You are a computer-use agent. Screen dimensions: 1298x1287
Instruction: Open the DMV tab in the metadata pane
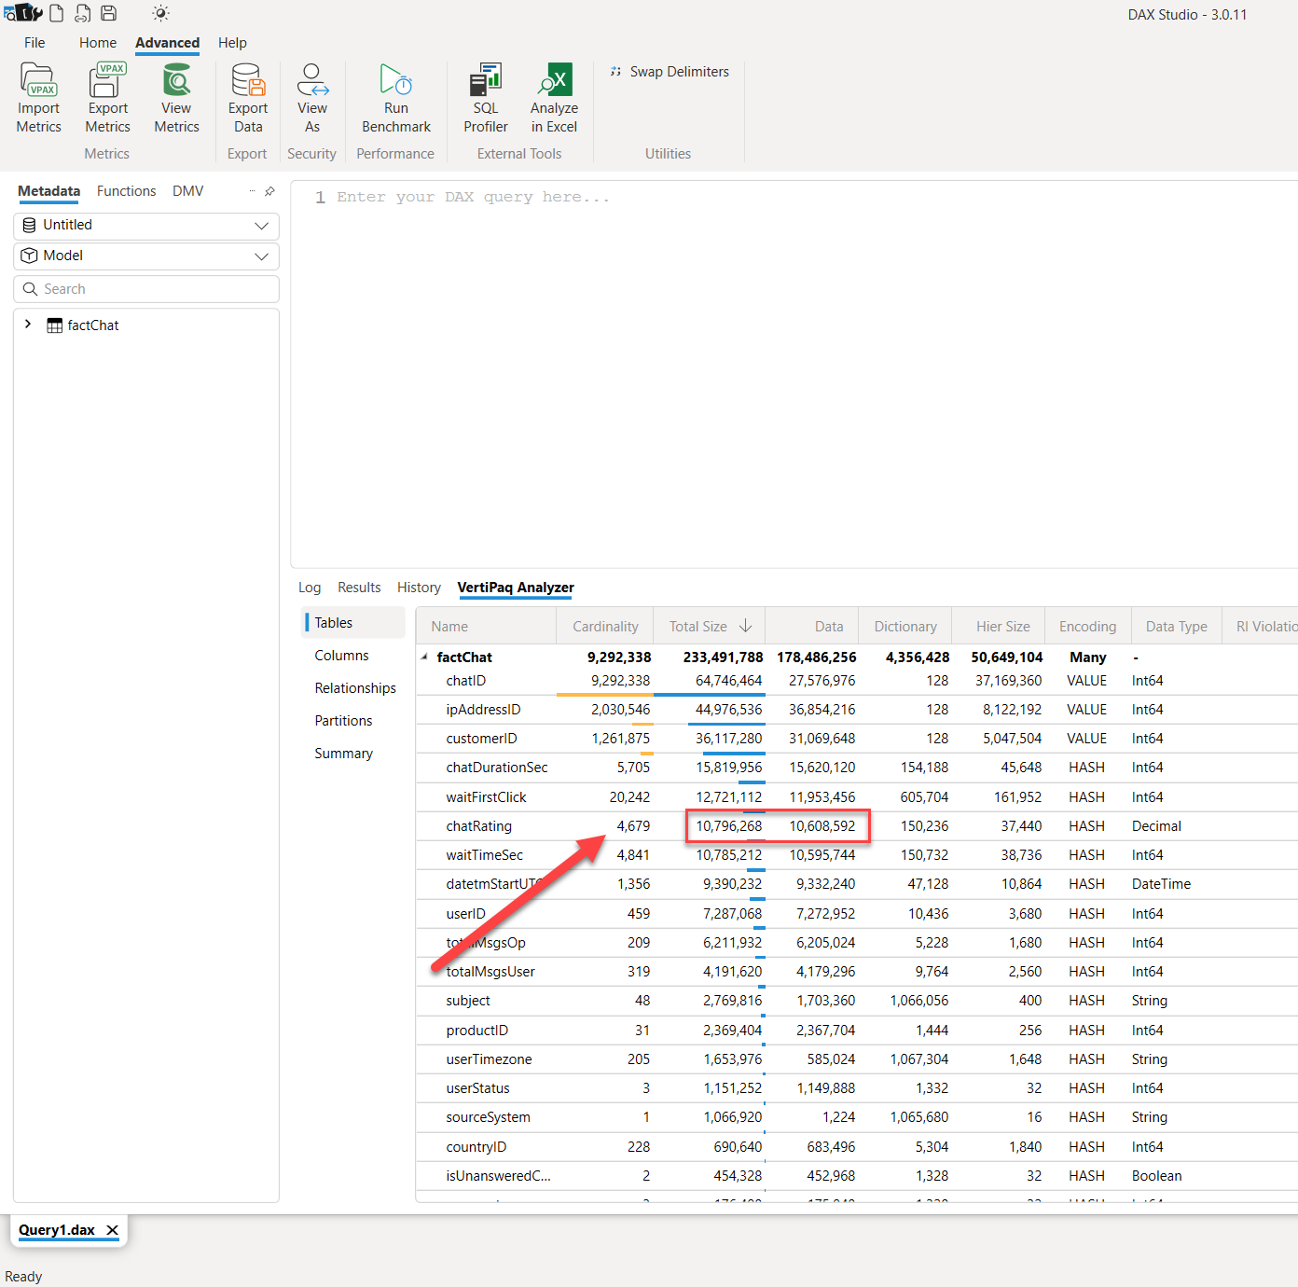point(187,190)
